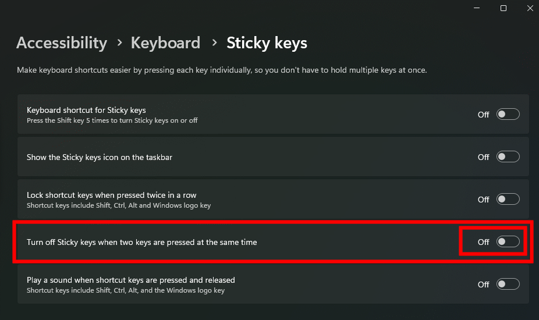Viewport: 539px width, 320px height.
Task: Click 'Press the Shift key 5 times' hint text
Action: tap(112, 120)
